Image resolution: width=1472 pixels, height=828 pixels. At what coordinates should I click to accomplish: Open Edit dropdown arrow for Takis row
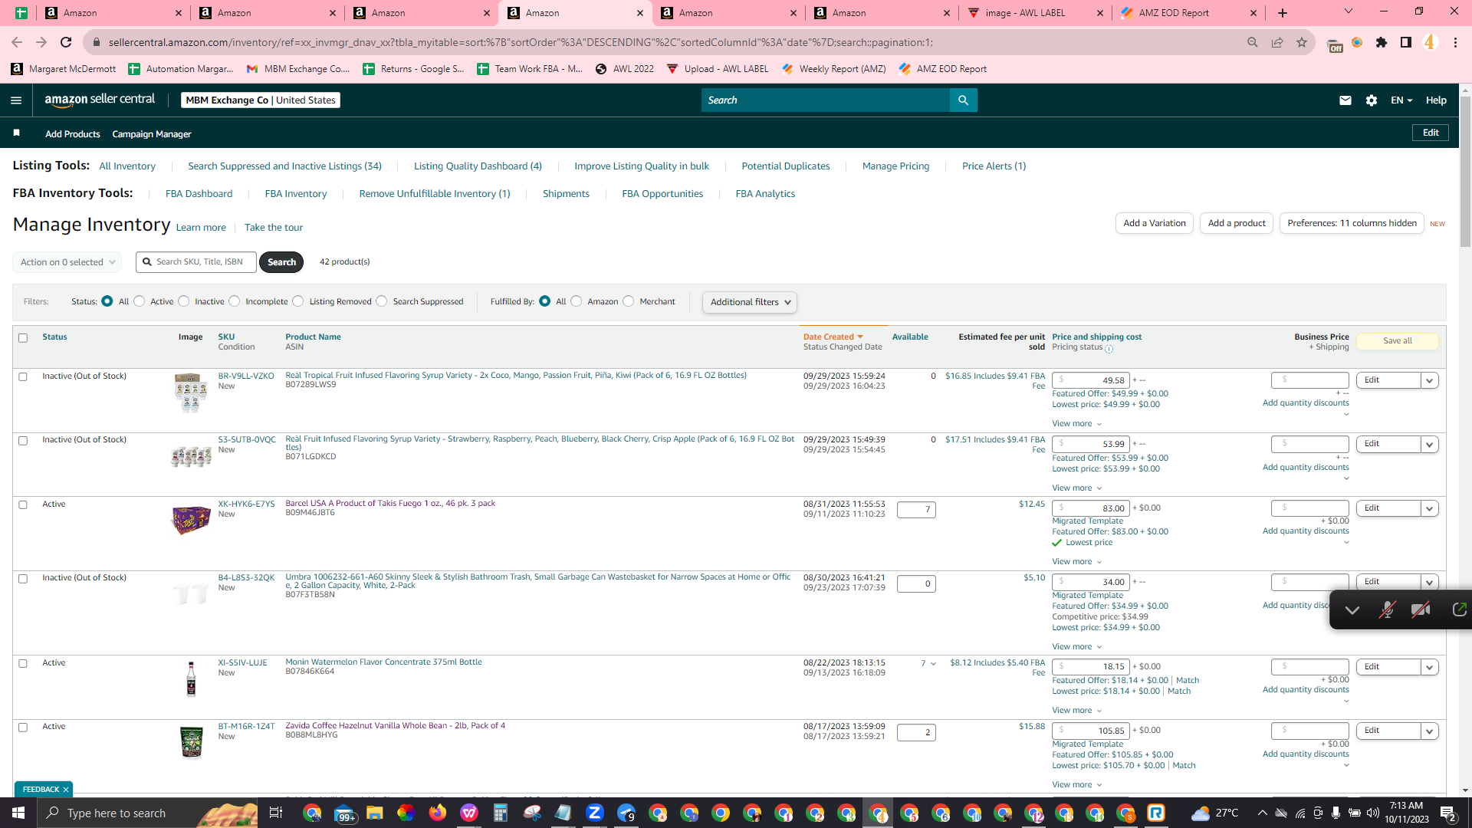(x=1430, y=508)
